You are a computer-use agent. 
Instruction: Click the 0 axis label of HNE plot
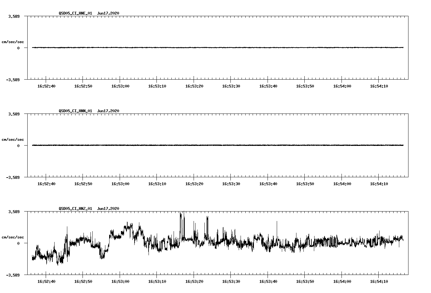click(18, 48)
